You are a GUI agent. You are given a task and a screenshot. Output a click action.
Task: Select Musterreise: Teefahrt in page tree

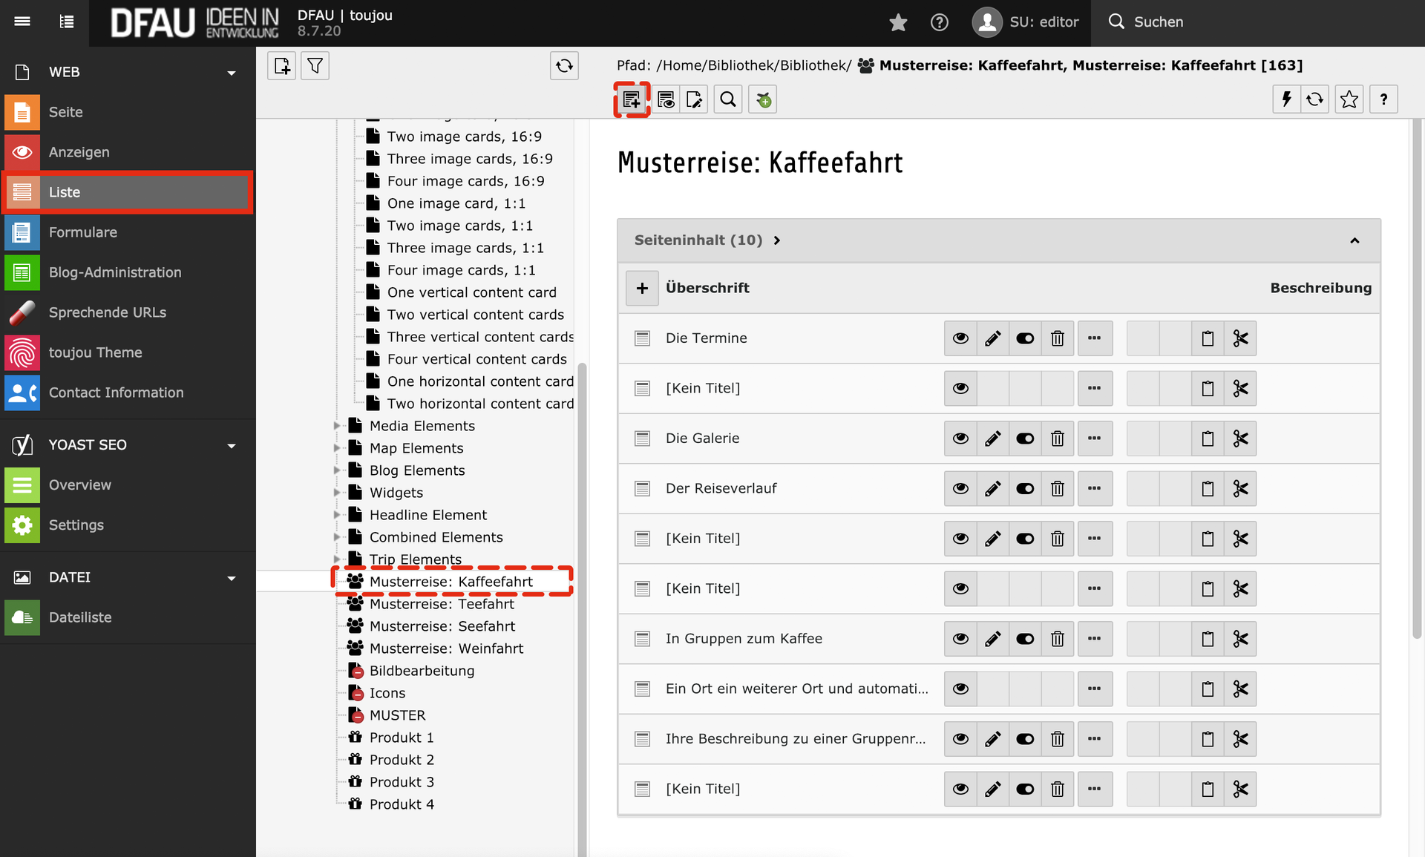coord(441,604)
